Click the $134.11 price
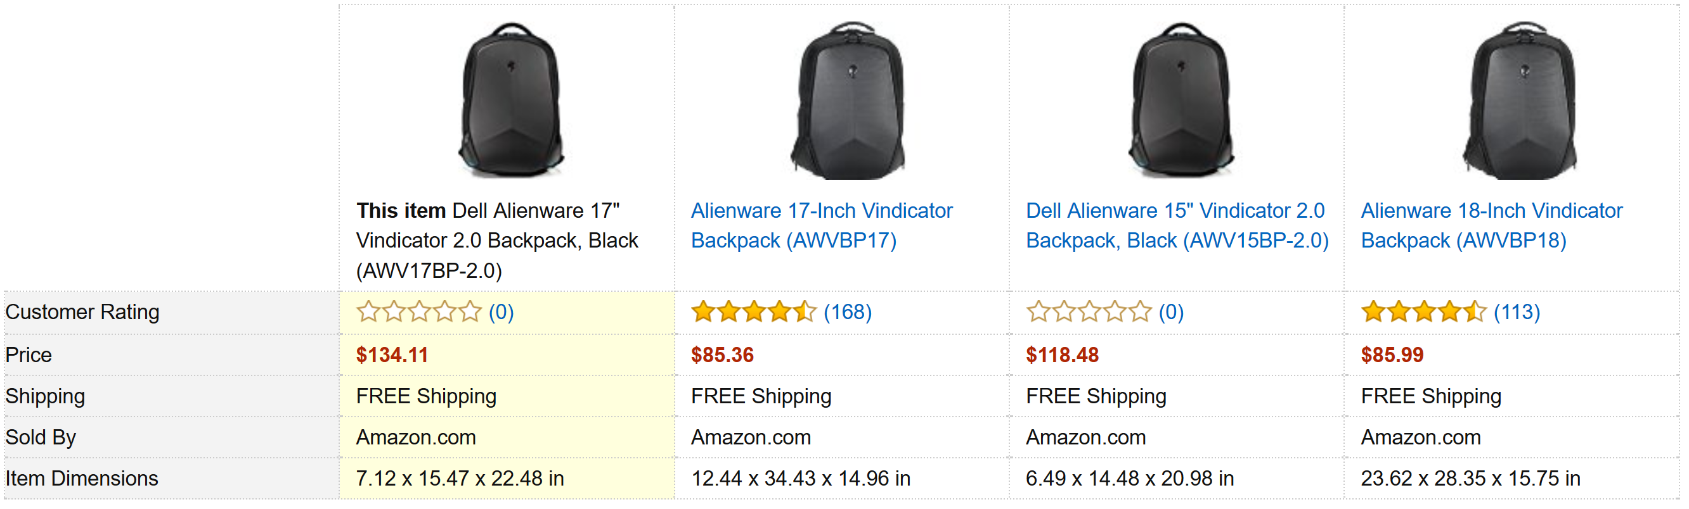The width and height of the screenshot is (1689, 509). click(x=392, y=355)
